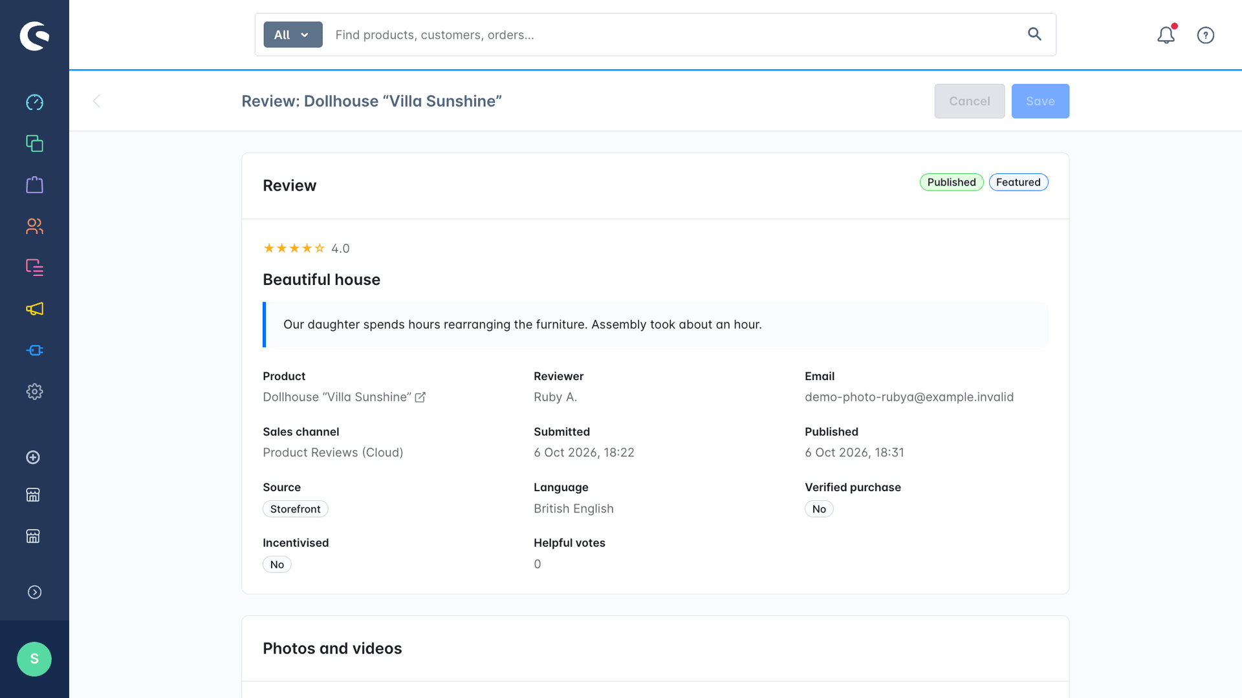1242x698 pixels.
Task: Click the Cancel button
Action: point(969,101)
